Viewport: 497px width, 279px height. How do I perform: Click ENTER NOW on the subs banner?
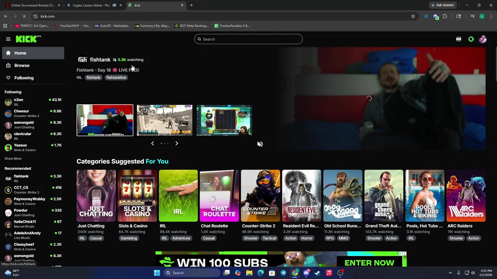[369, 263]
